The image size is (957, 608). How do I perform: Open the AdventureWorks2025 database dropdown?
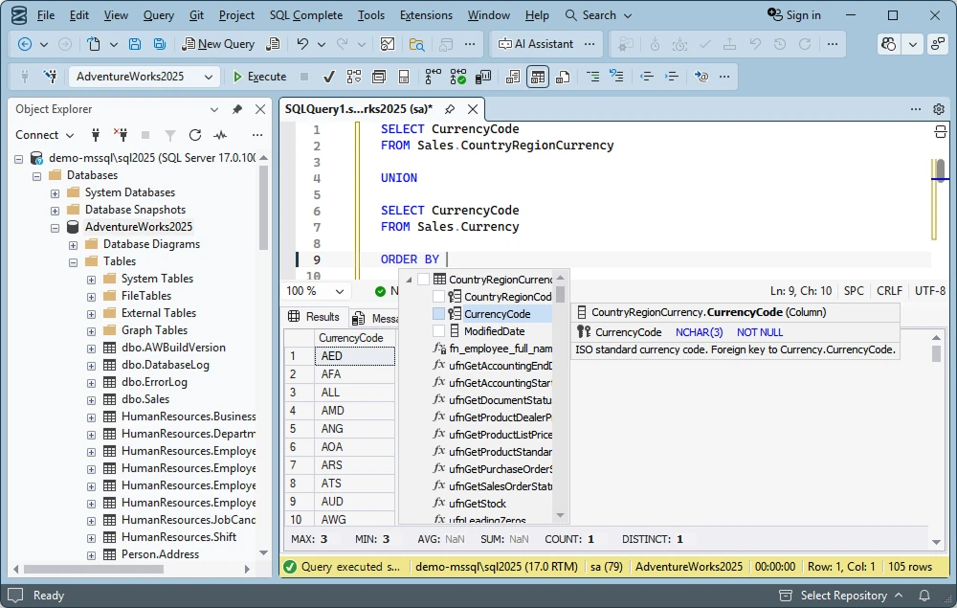[x=145, y=77]
